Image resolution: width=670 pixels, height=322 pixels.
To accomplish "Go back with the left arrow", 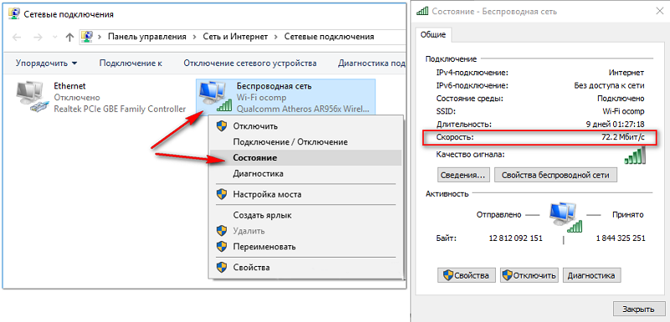I will coord(17,38).
